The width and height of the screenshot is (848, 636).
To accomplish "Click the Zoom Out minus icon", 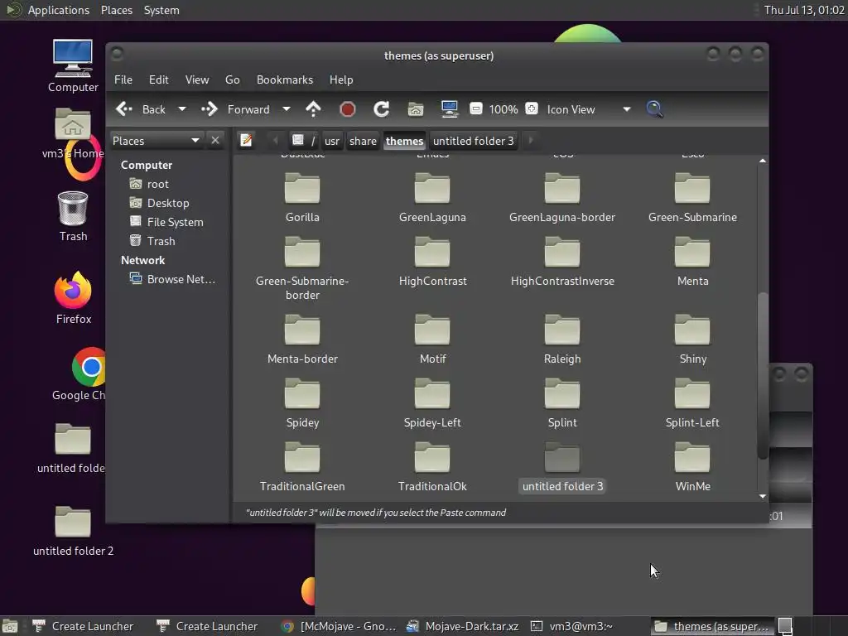I will click(x=475, y=109).
